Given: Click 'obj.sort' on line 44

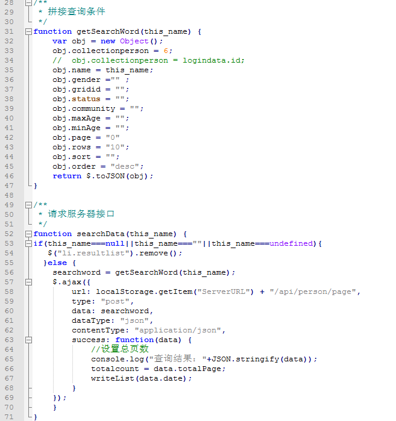Looking at the screenshot, I should coord(72,157).
